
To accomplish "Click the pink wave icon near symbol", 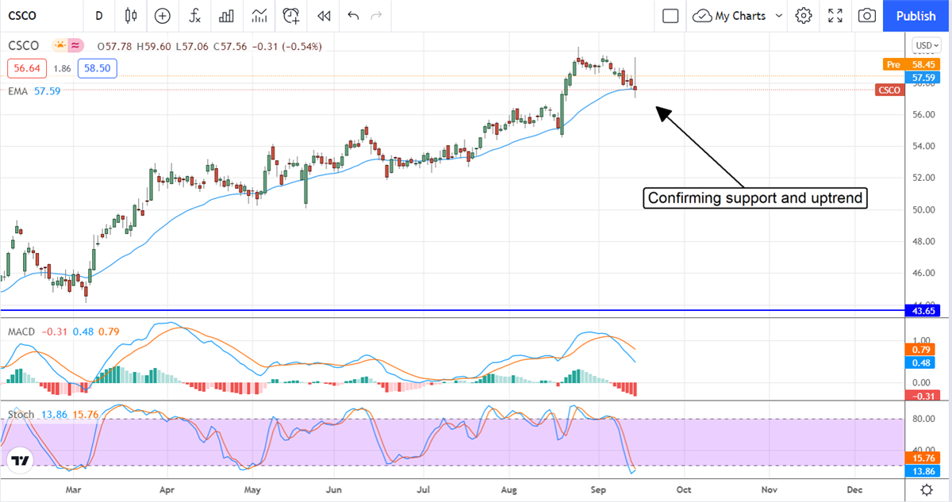I will (x=76, y=46).
